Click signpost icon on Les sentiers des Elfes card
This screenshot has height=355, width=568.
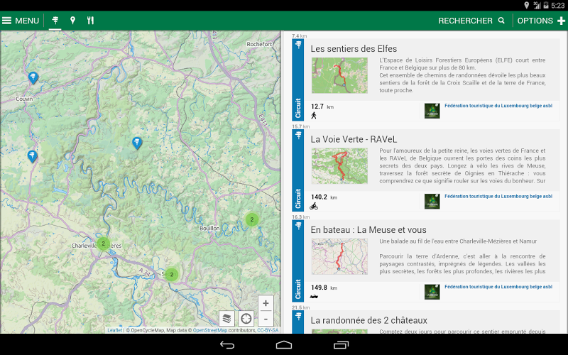[298, 45]
